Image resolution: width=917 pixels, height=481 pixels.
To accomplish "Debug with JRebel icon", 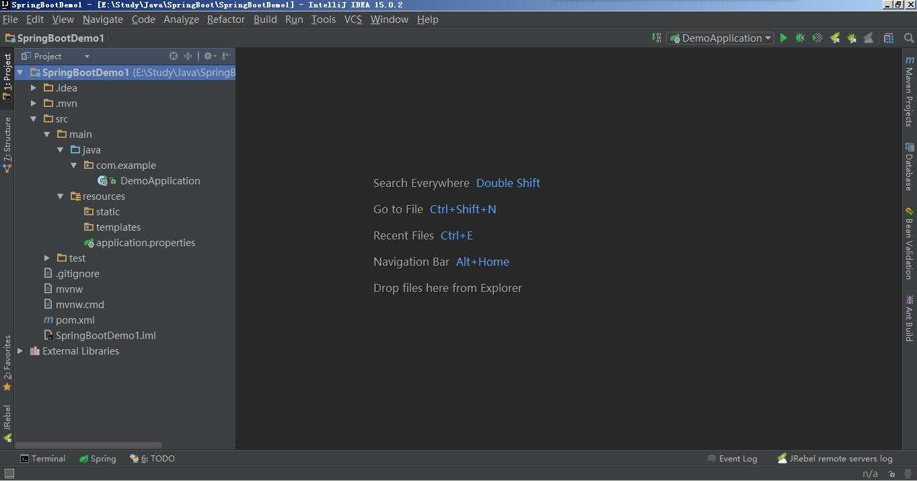I will [852, 38].
